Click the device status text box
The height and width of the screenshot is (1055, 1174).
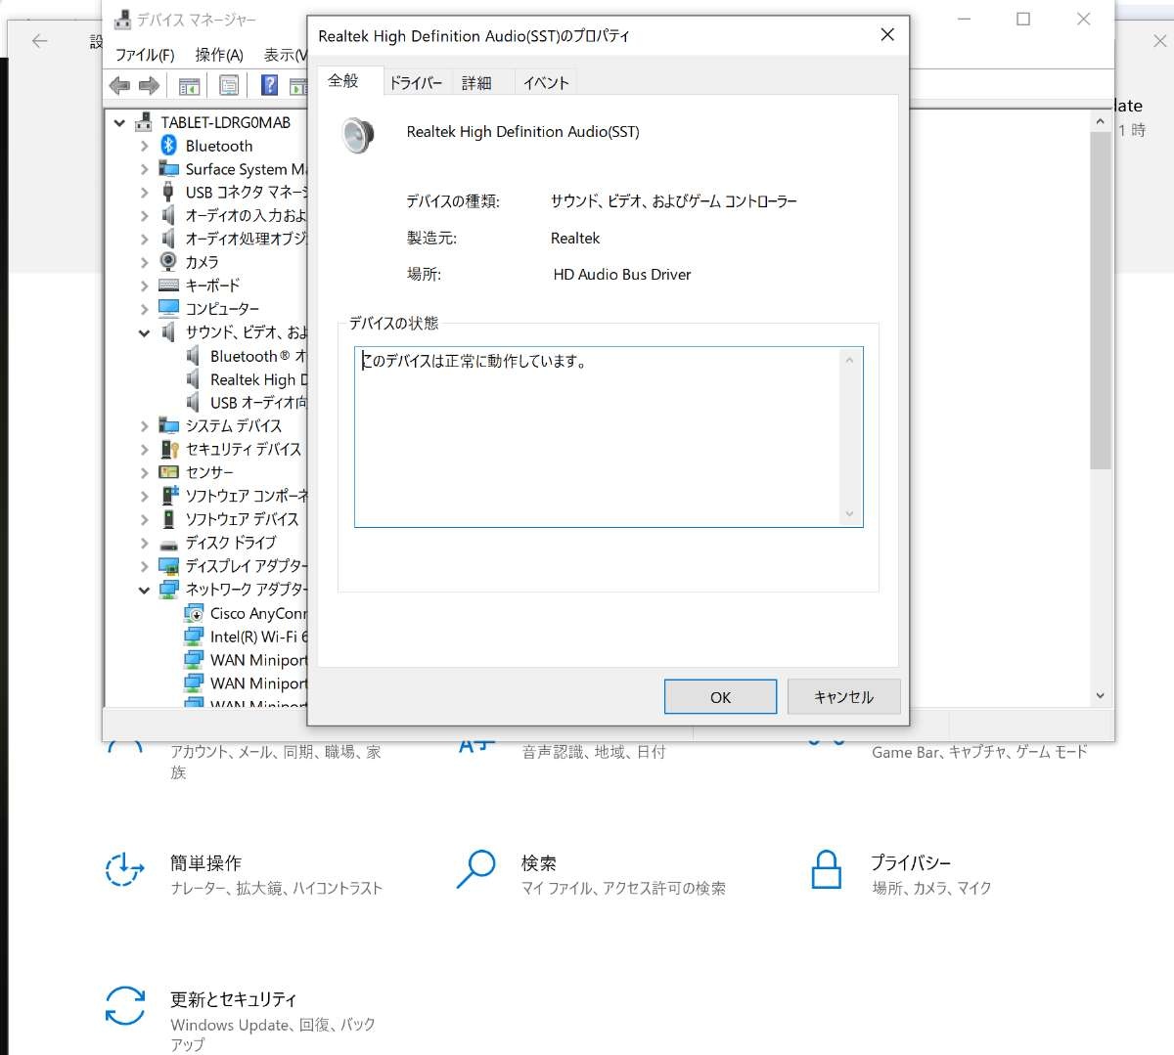pyautogui.click(x=599, y=436)
